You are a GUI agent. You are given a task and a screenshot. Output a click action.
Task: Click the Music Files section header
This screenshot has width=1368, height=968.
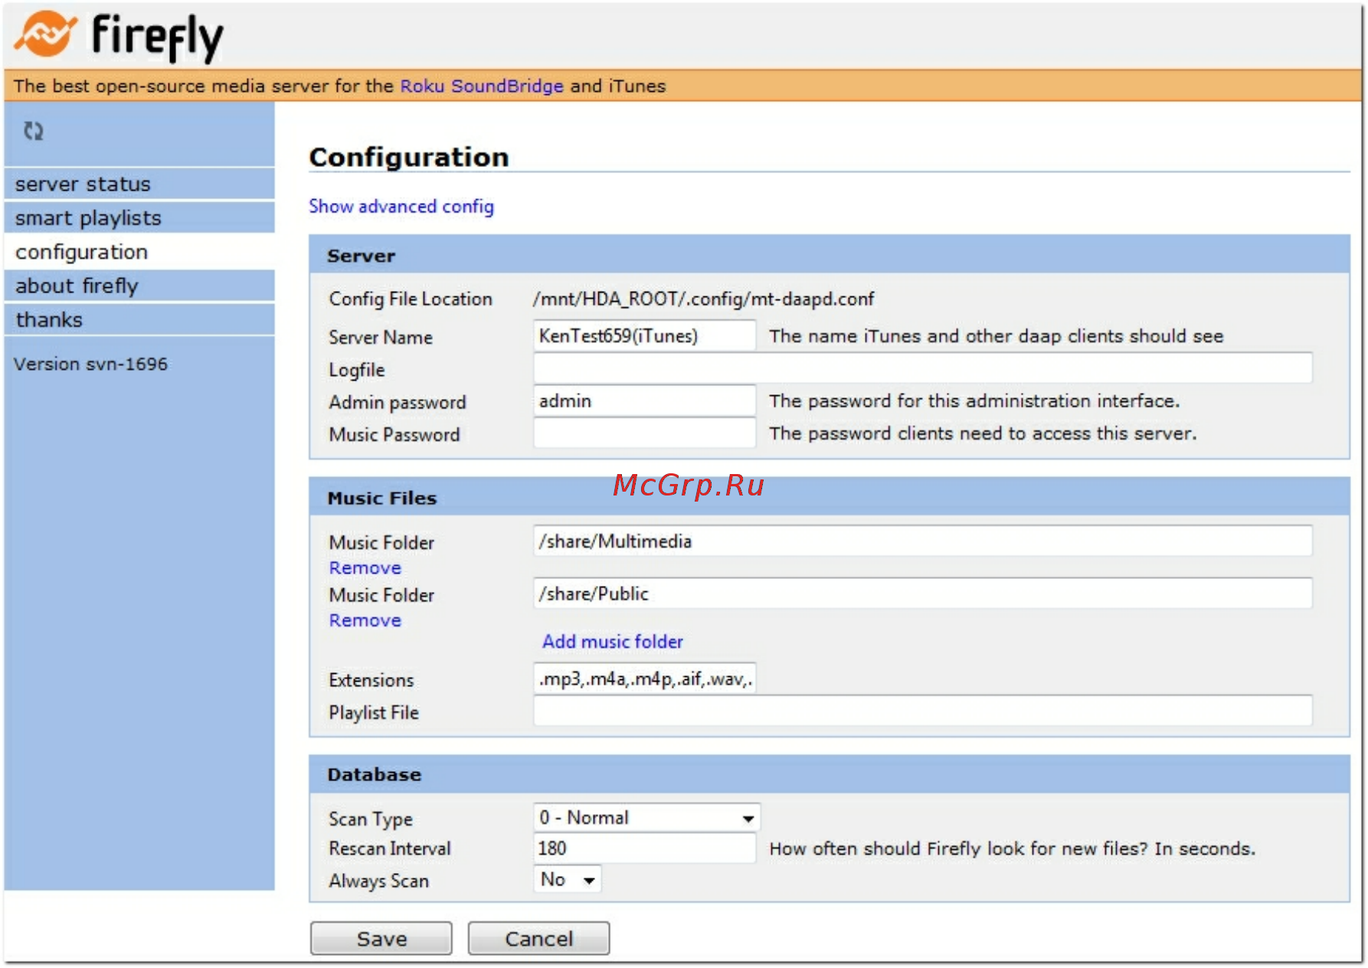(x=830, y=497)
